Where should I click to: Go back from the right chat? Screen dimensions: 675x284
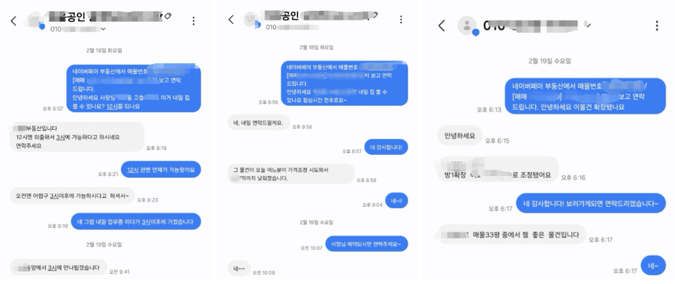click(x=442, y=25)
